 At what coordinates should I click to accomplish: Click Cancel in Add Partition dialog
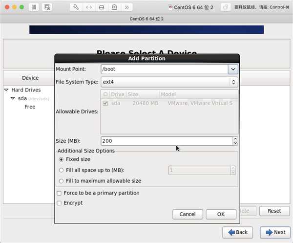pyautogui.click(x=188, y=214)
